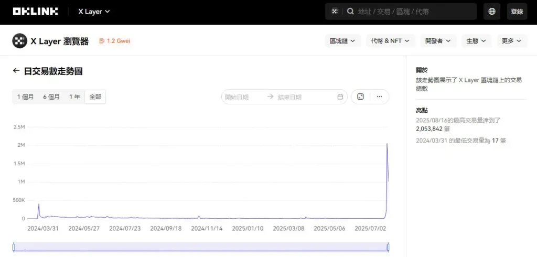
Task: Click the chain icon beside the search box
Action: (335, 12)
